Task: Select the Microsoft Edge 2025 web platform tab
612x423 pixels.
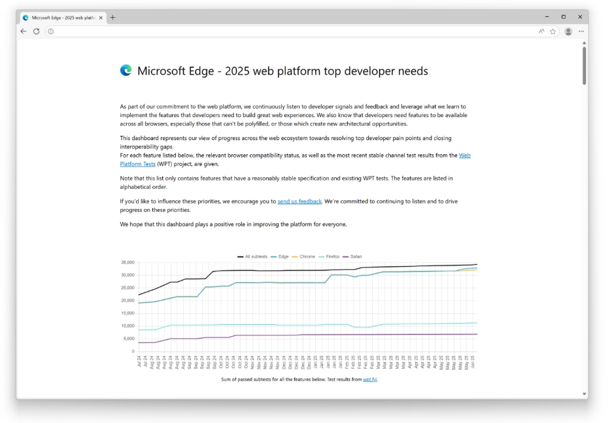Action: pyautogui.click(x=63, y=18)
